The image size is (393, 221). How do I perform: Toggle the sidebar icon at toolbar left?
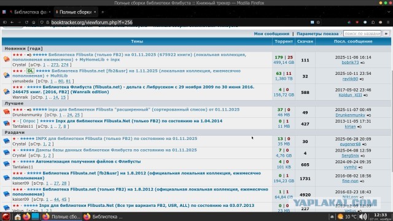click(x=5, y=22)
